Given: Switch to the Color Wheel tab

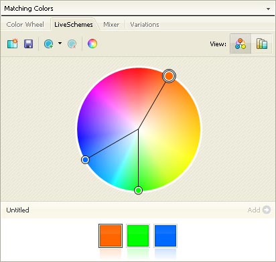Looking at the screenshot, I should 25,24.
